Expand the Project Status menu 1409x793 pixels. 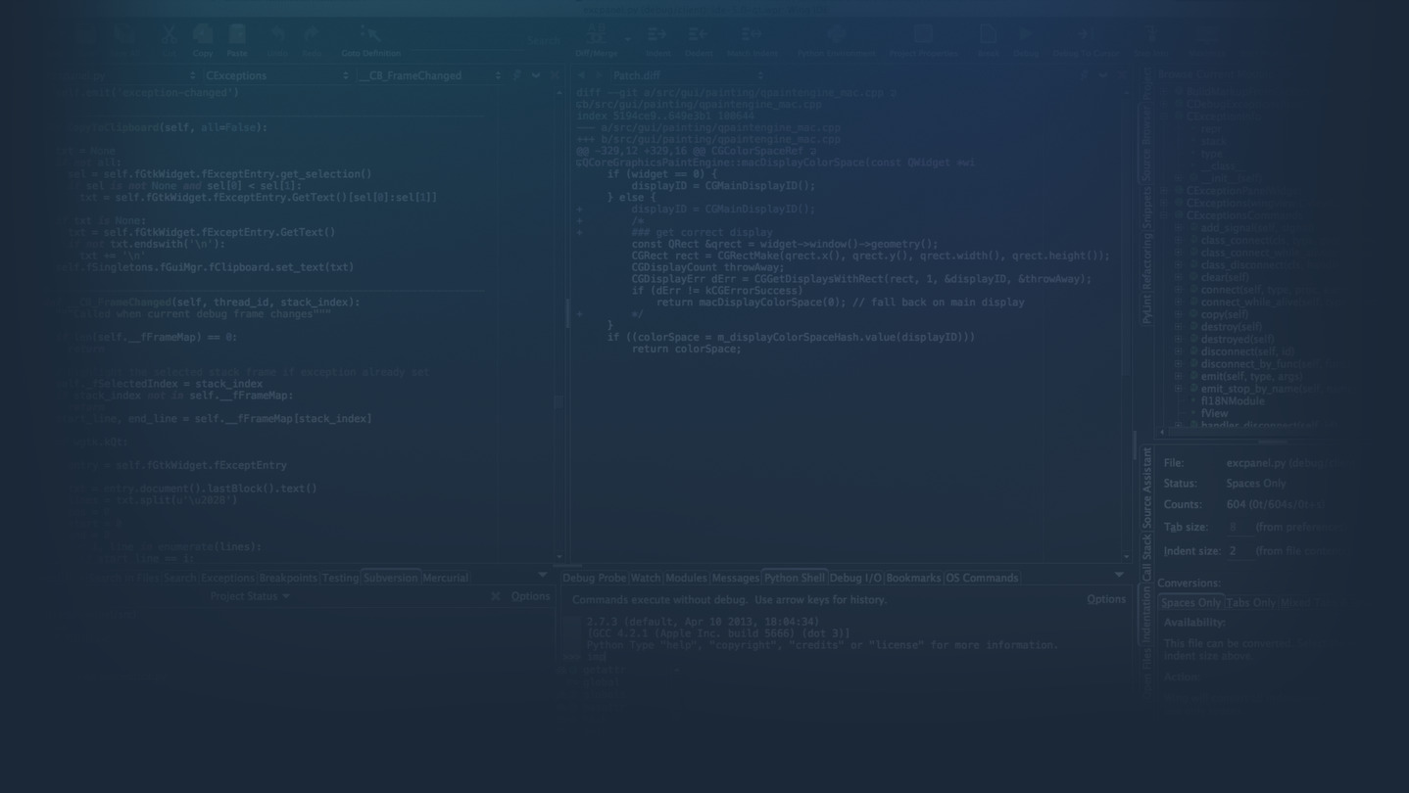pyautogui.click(x=250, y=596)
